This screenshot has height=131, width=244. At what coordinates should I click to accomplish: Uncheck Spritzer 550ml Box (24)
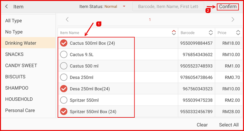(x=64, y=112)
